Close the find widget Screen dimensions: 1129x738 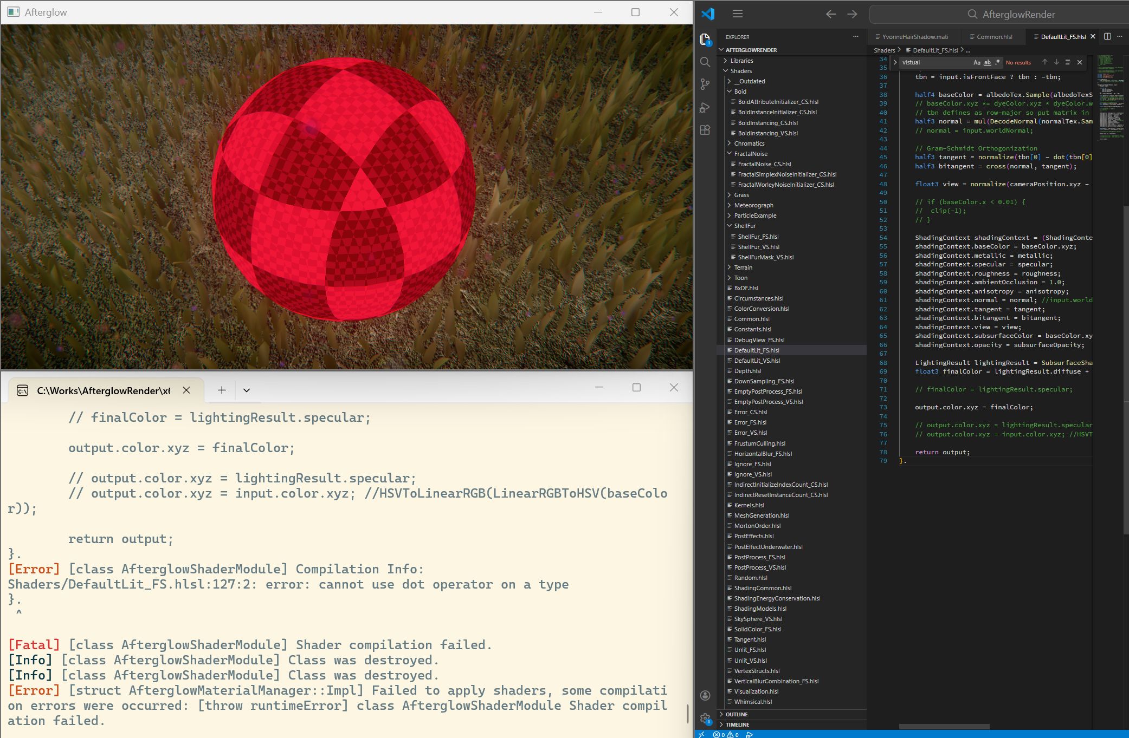pos(1079,62)
